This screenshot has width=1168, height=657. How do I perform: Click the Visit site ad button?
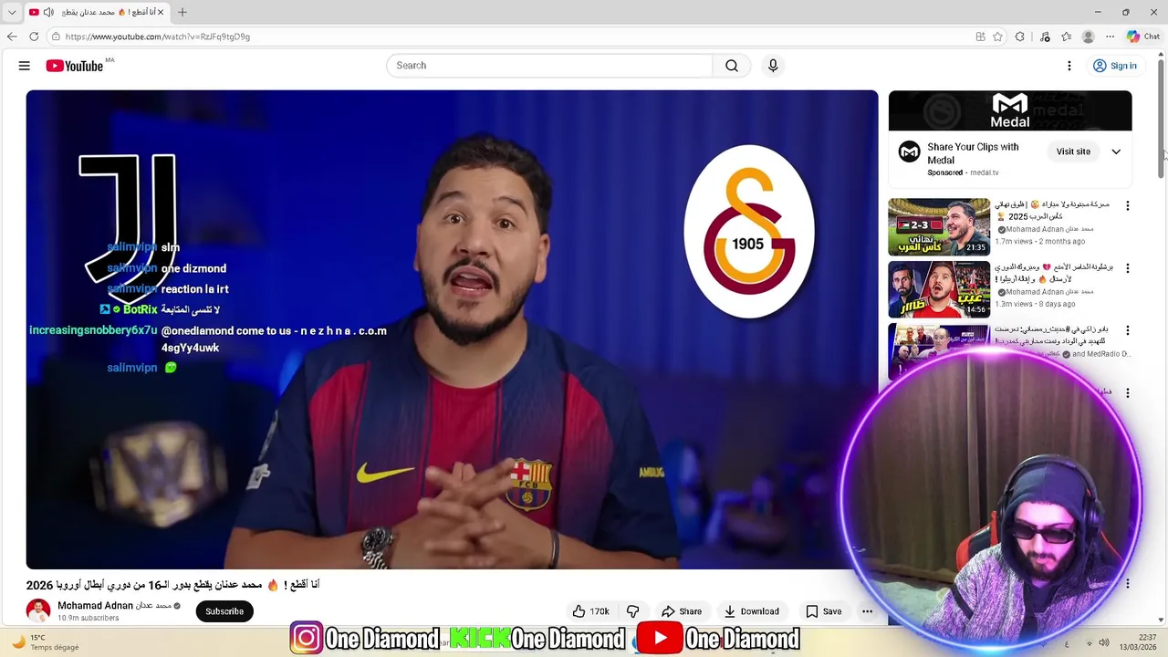[1073, 151]
